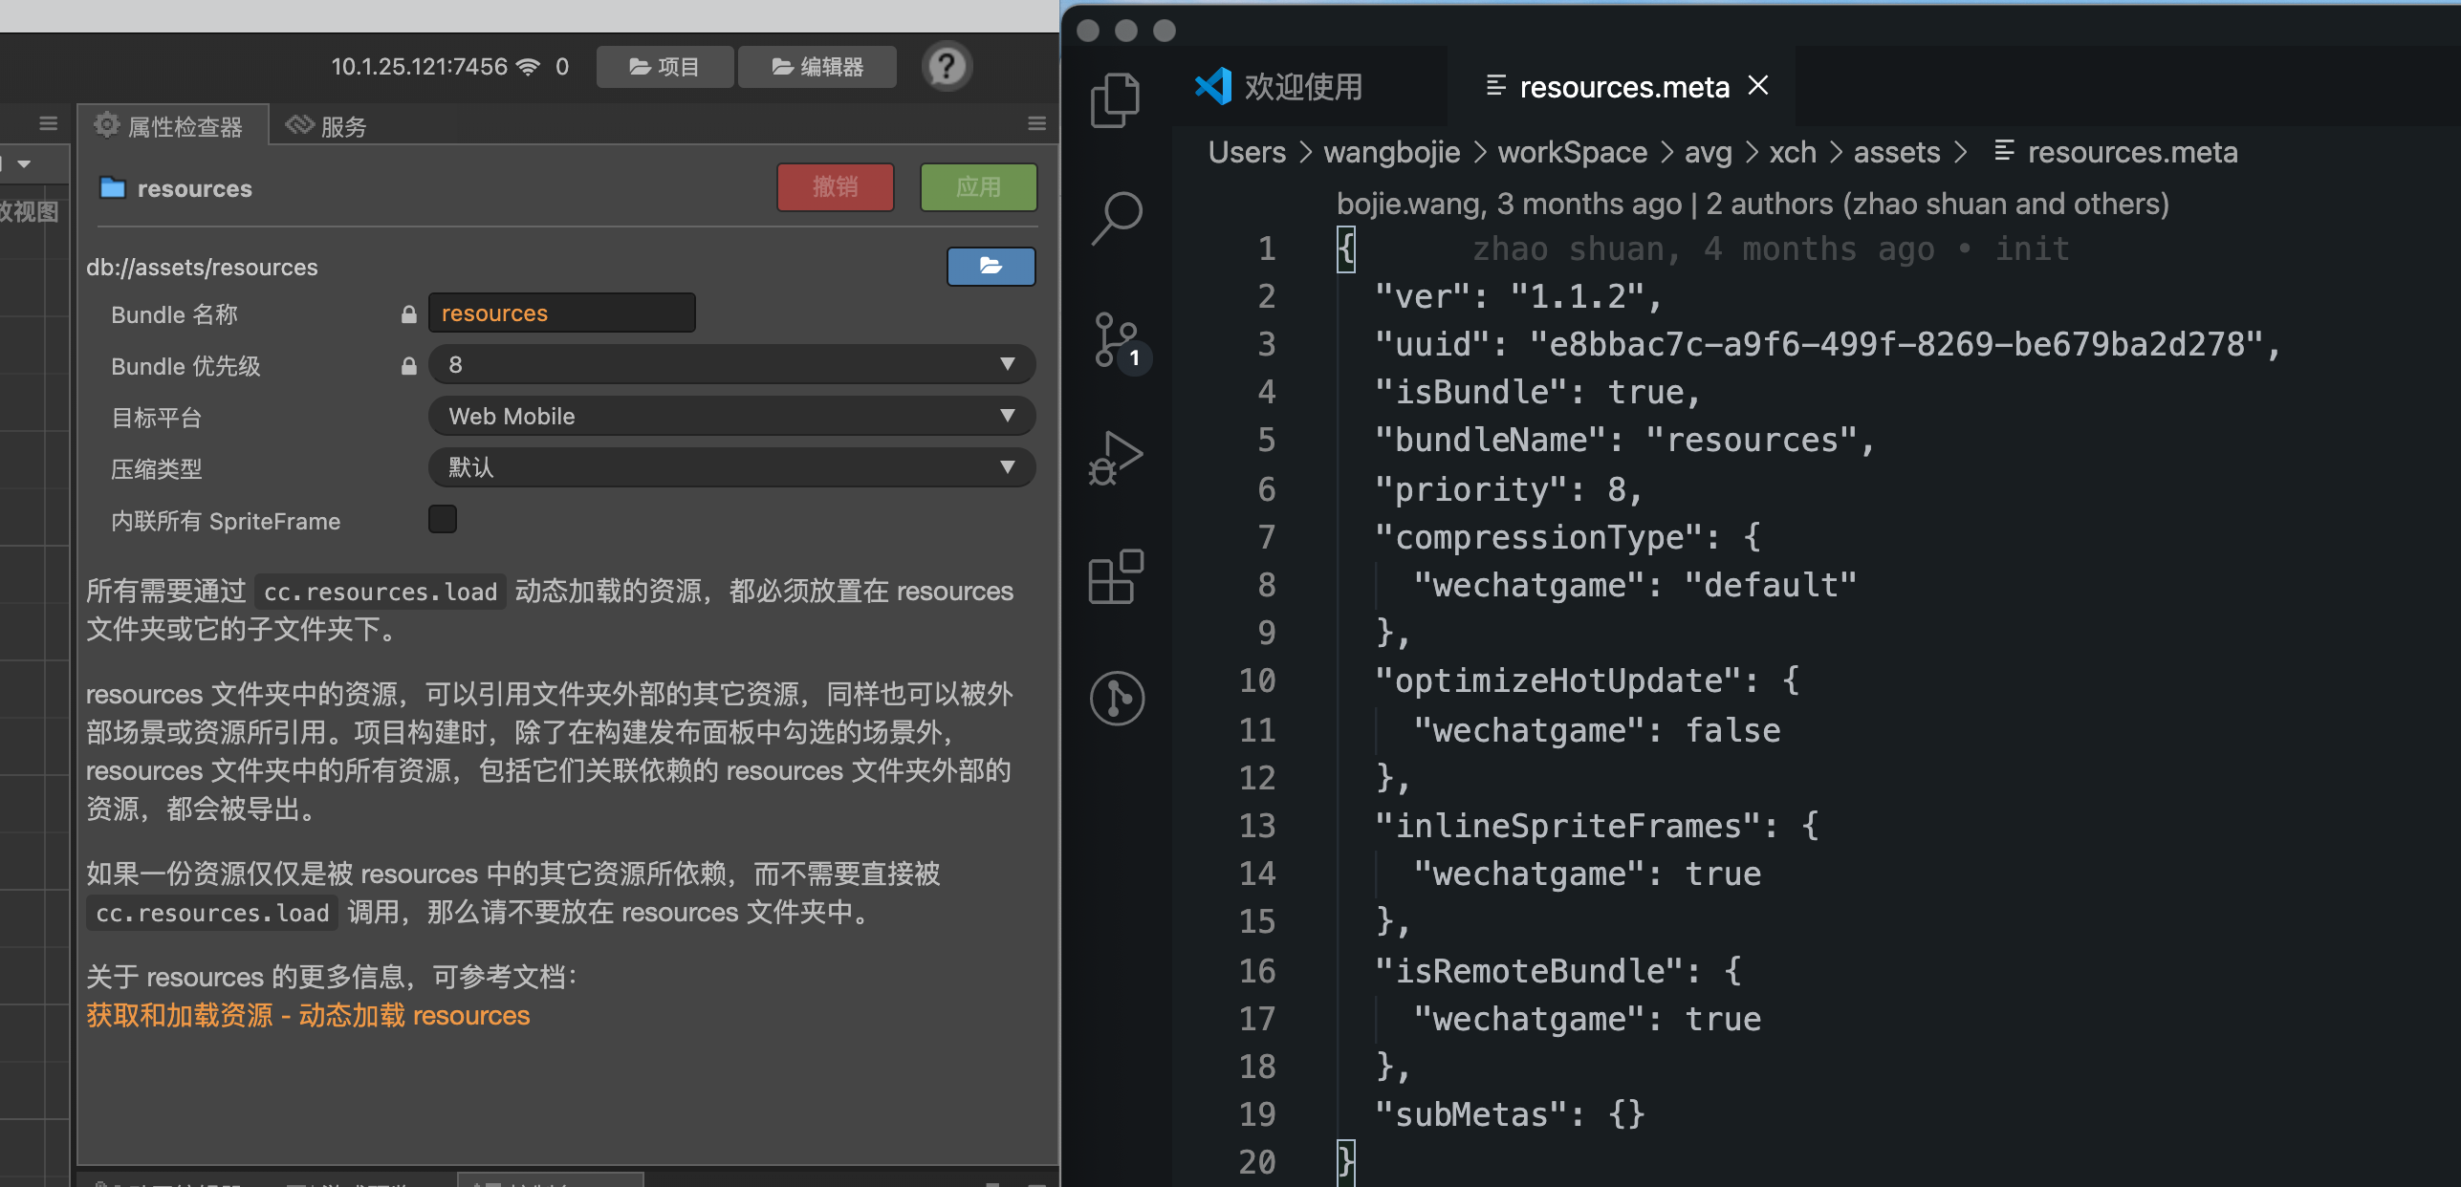Open VS Code Explorer files icon
The image size is (2461, 1187).
(x=1115, y=99)
